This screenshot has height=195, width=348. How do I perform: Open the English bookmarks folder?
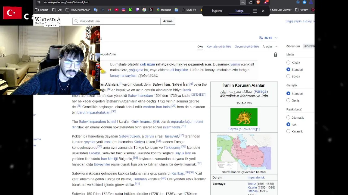[x=42, y=10]
